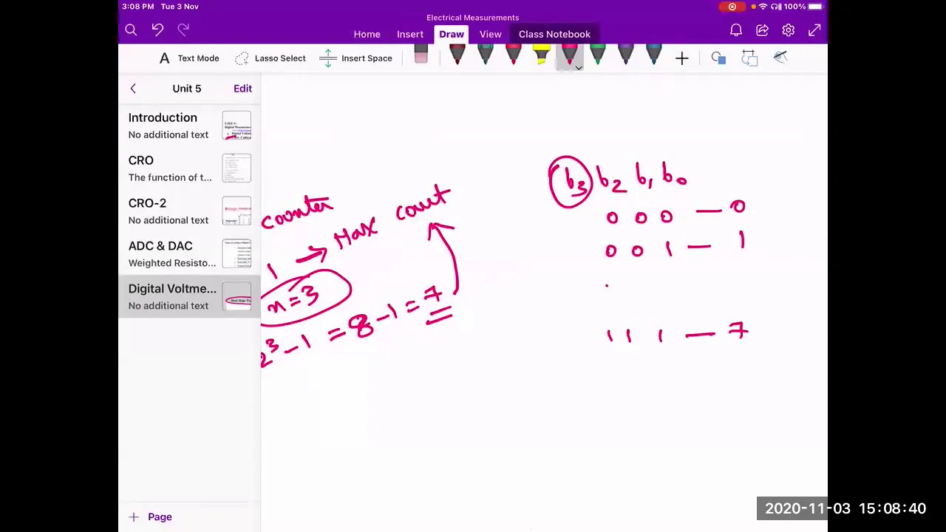
Task: Click Edit in the page list
Action: pos(242,89)
